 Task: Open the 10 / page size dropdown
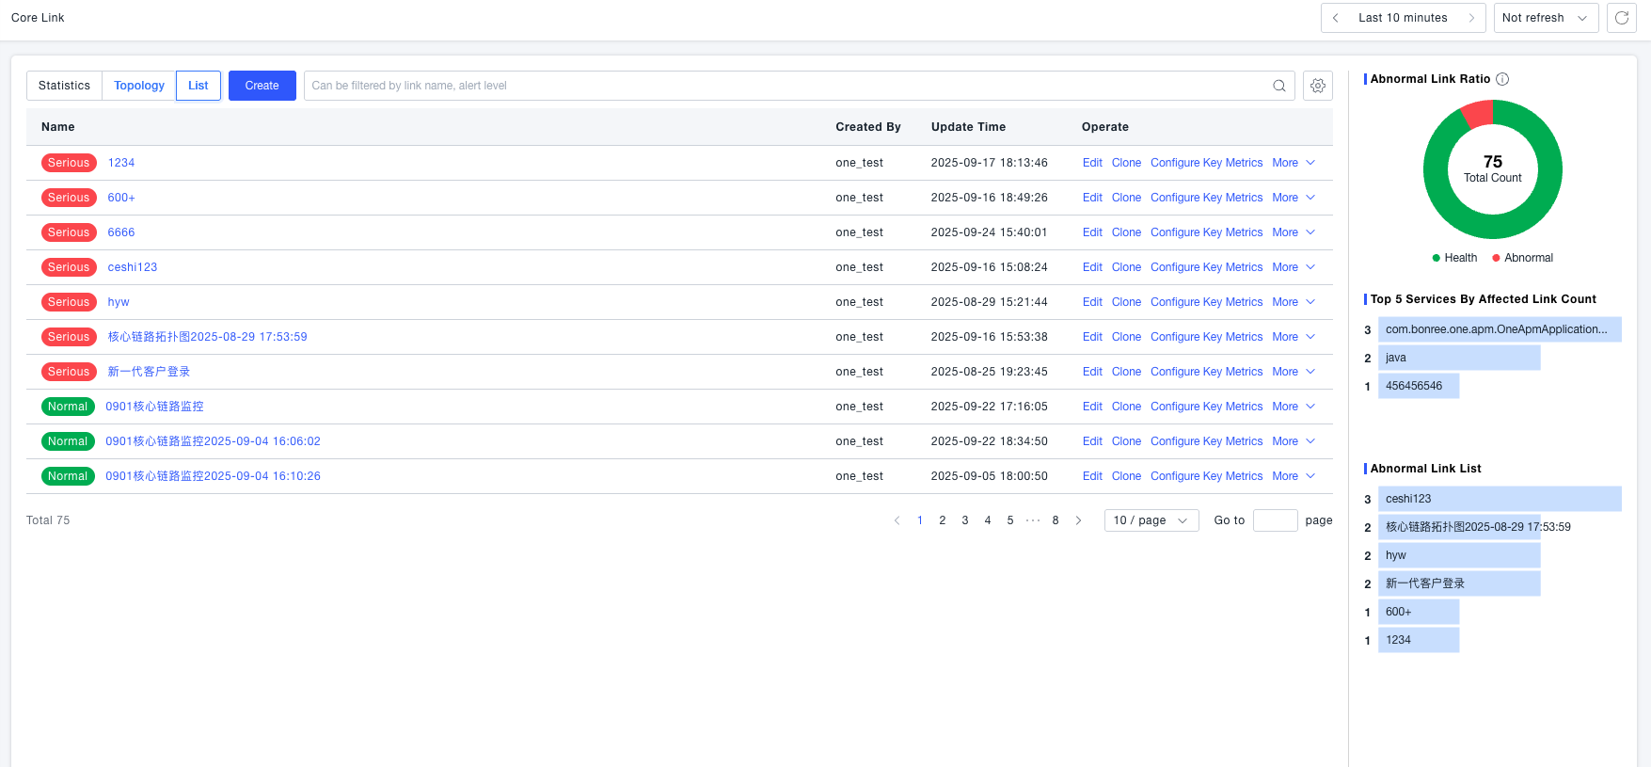coord(1151,520)
